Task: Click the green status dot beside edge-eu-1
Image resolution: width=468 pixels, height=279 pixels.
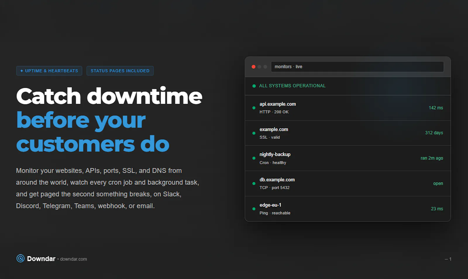Action: click(254, 209)
